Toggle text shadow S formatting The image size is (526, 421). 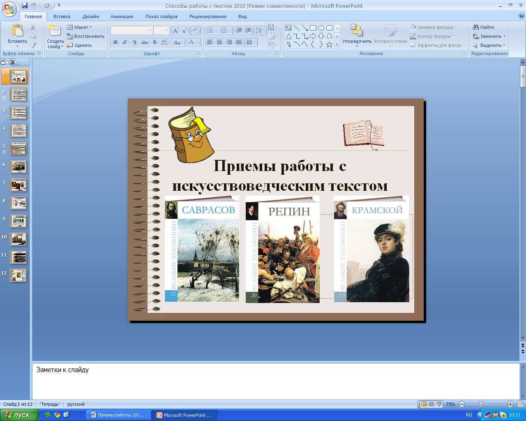point(155,42)
